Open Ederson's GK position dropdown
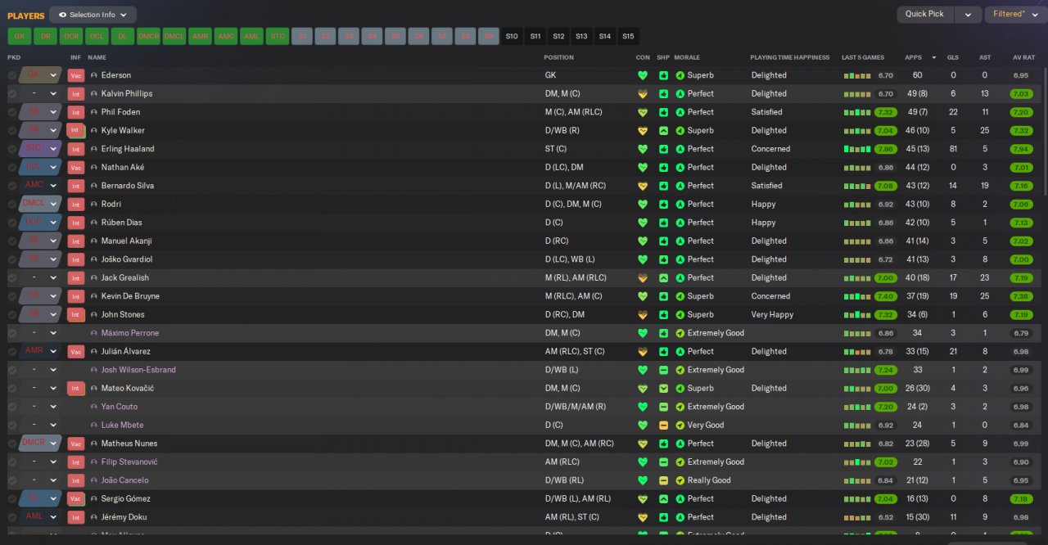The image size is (1048, 545). click(41, 75)
